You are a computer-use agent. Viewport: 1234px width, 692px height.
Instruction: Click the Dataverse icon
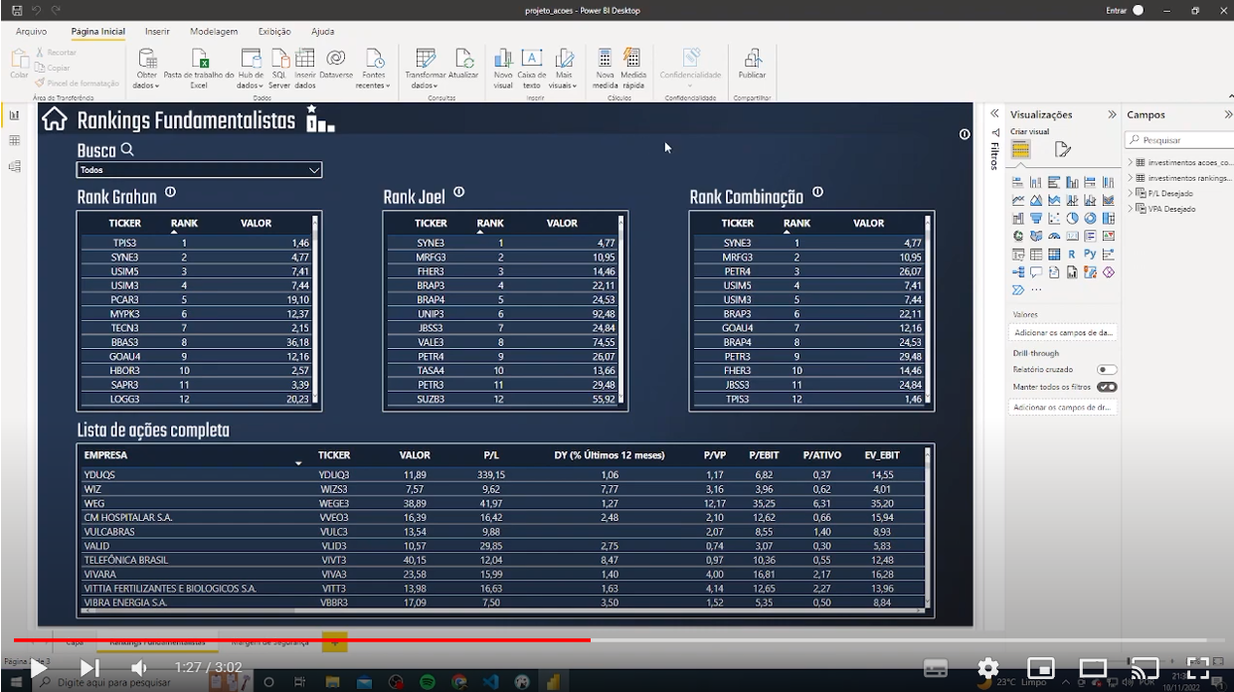click(336, 58)
